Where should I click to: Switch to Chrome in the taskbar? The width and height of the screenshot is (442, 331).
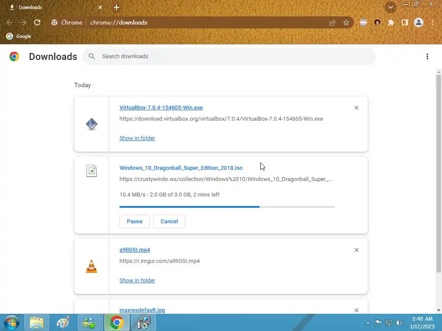[117, 322]
